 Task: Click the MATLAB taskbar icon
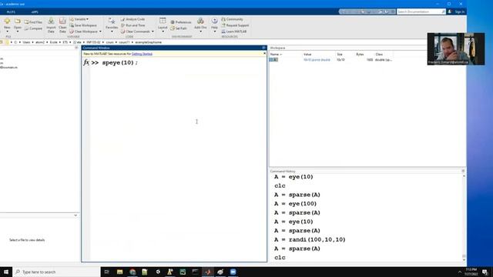pyautogui.click(x=208, y=272)
